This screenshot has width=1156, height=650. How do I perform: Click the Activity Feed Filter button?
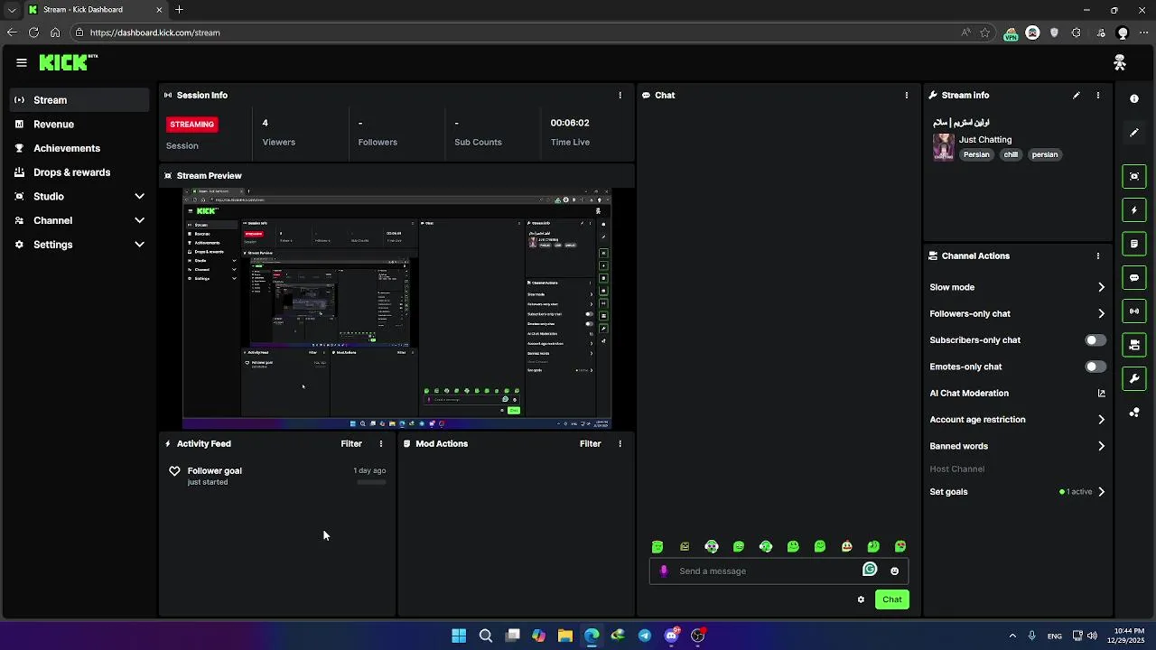[x=351, y=443]
